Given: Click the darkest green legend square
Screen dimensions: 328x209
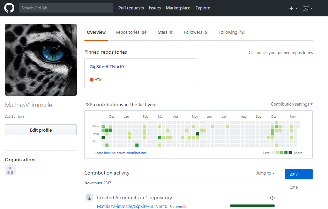Looking at the screenshot, I should [x=290, y=153].
